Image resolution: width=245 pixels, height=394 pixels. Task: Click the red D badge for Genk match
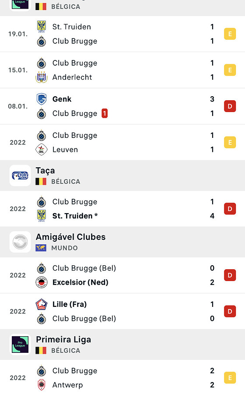230,106
